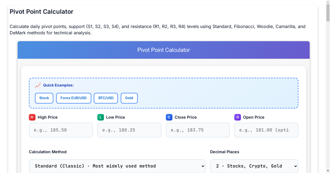This screenshot has height=173, width=330.
Task: Click the red H badge next to High Price
Action: click(x=32, y=117)
